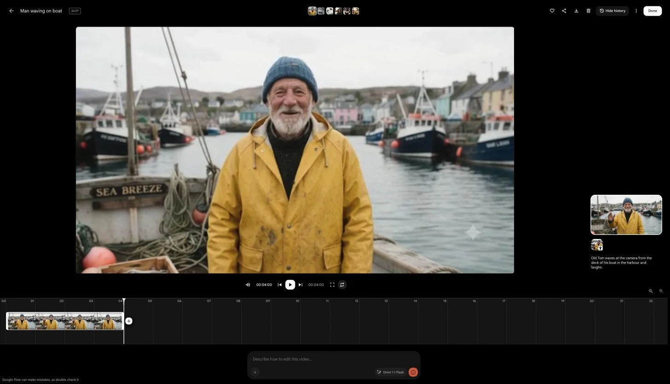Screen dimensions: 670x384
Task: Click the Done button
Action: 653,11
